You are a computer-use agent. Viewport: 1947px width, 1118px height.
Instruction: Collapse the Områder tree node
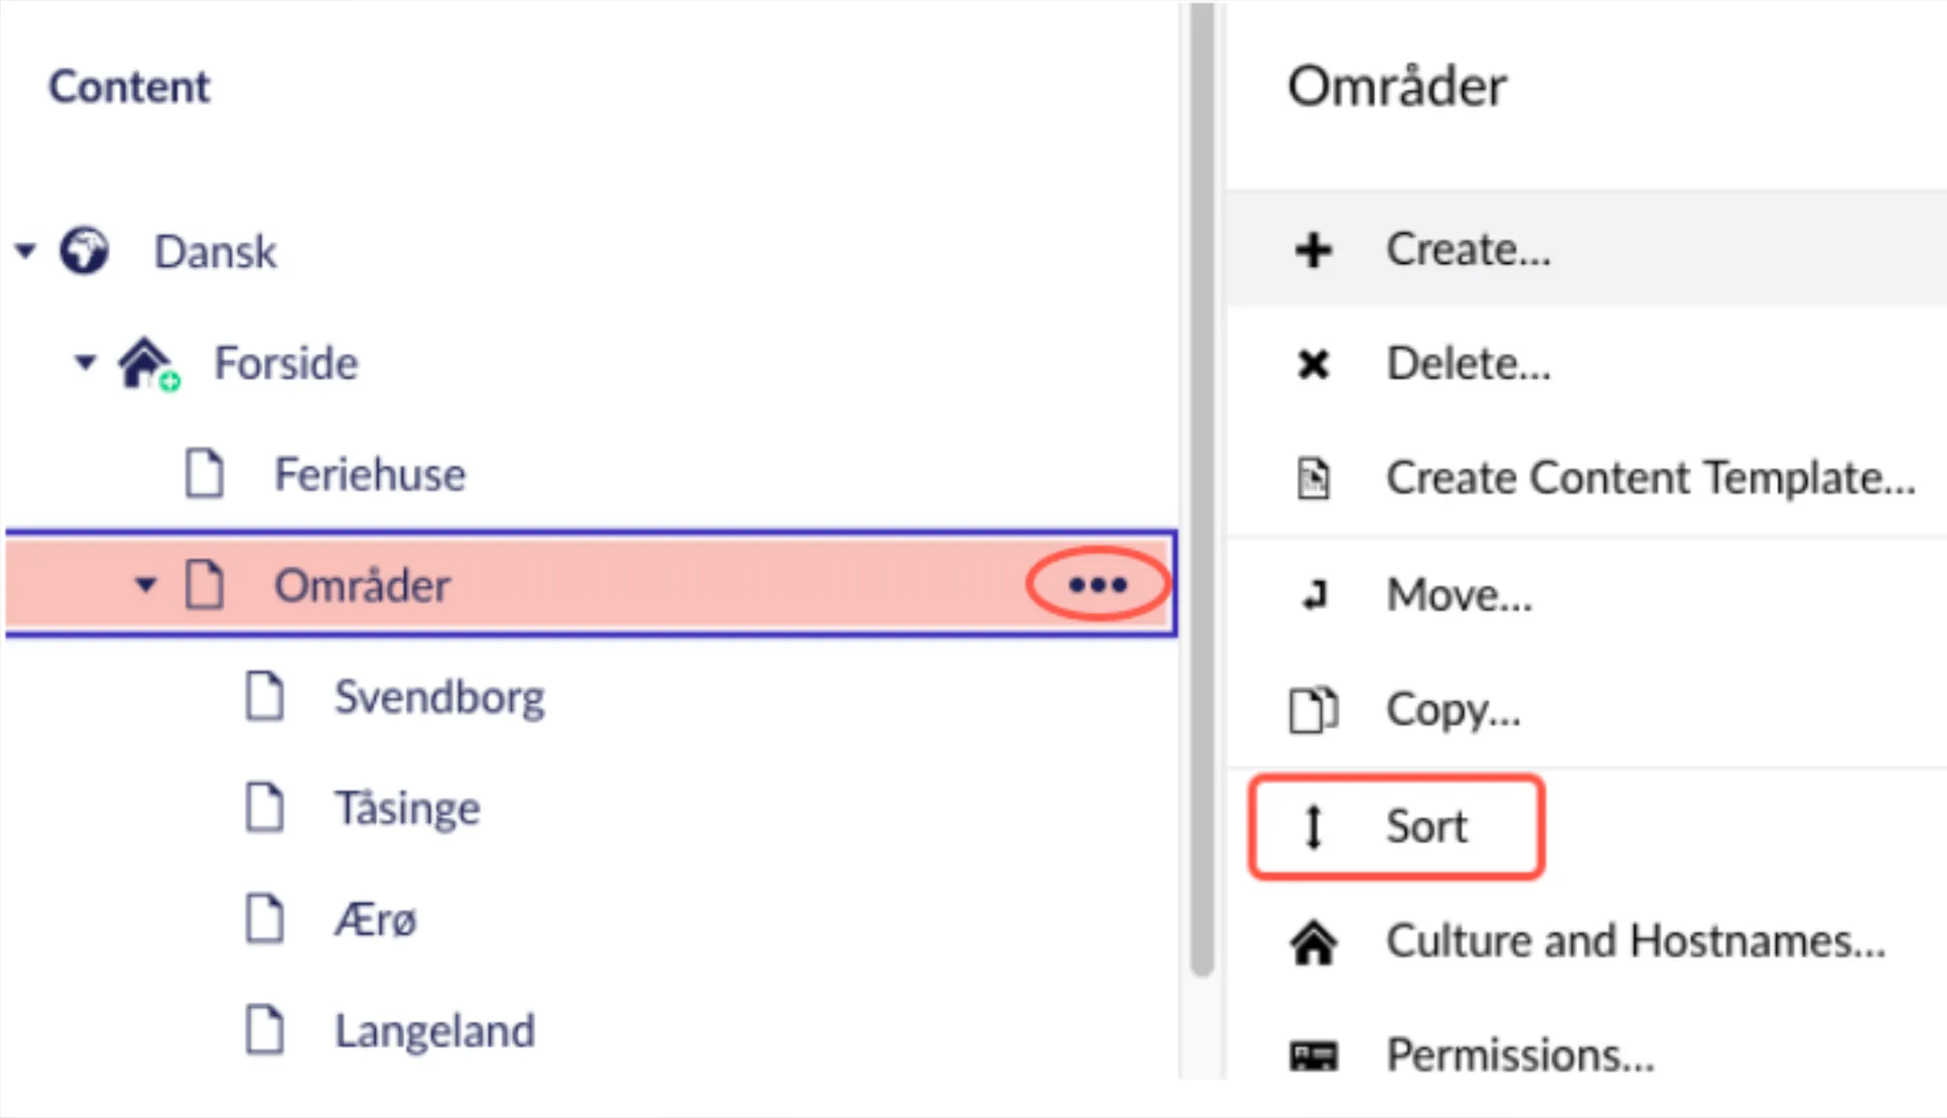pos(145,584)
